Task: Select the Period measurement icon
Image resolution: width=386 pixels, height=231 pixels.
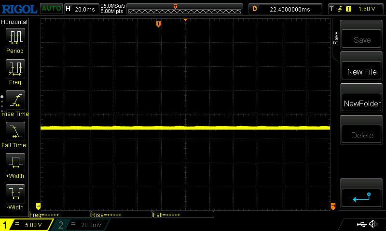Action: click(15, 38)
